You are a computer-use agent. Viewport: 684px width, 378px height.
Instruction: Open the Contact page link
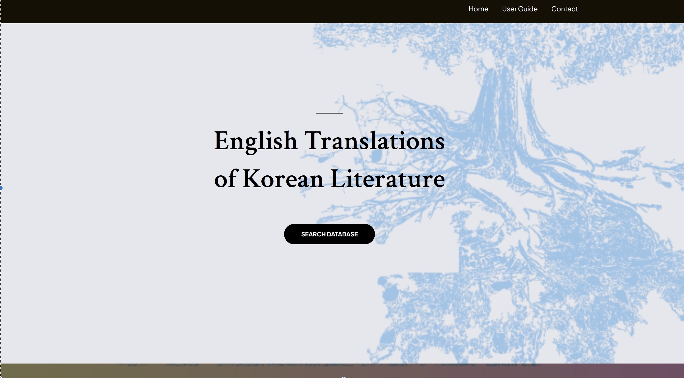tap(565, 9)
